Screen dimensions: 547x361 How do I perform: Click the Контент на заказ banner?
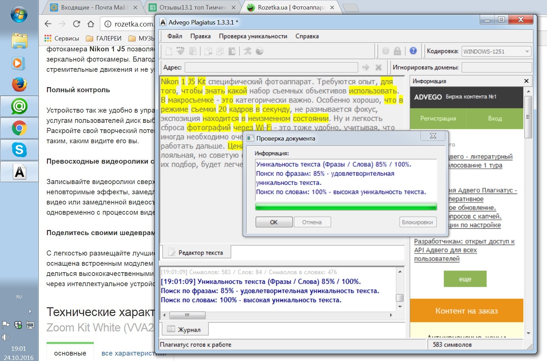(467, 311)
